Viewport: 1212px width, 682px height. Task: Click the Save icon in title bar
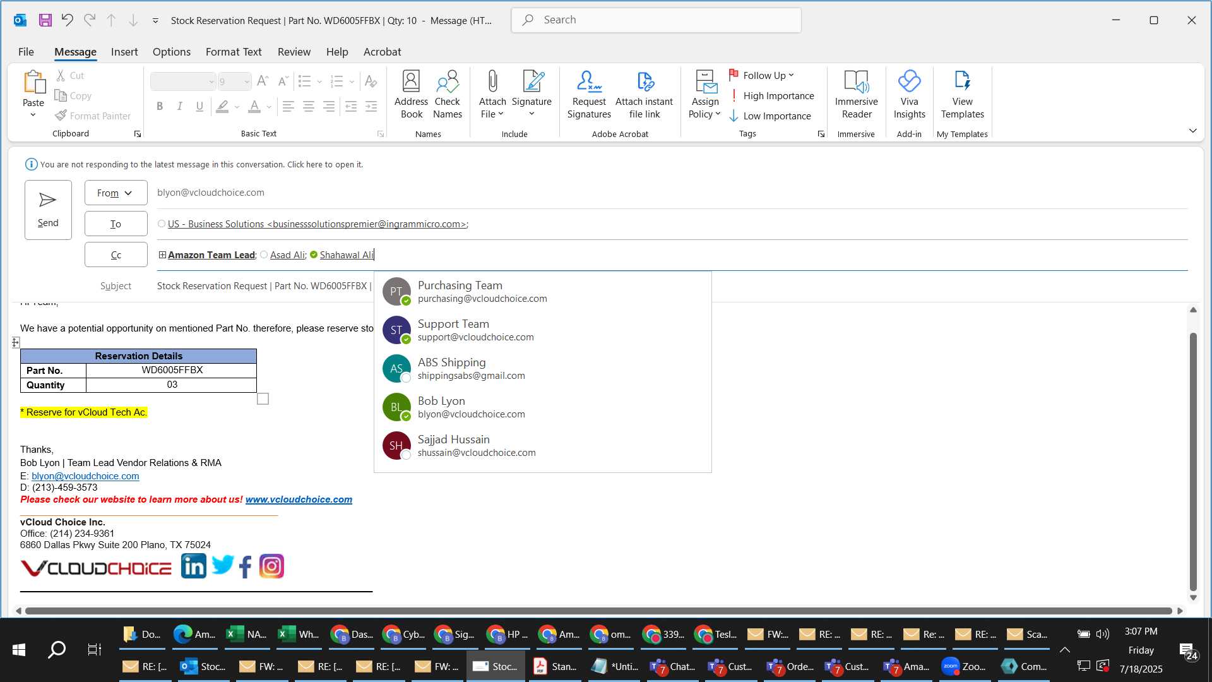(45, 20)
